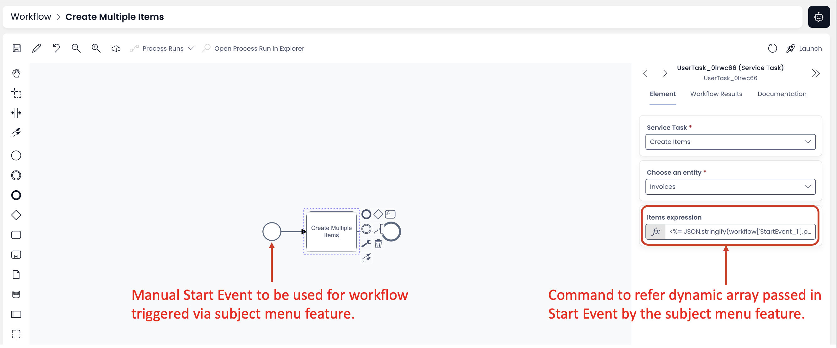The width and height of the screenshot is (837, 348).
Task: Switch to the Workflow Results tab
Action: pyautogui.click(x=716, y=94)
